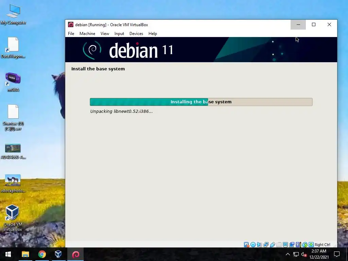Screen dimensions: 348x261
Task: Open File Explorer from the taskbar
Action: tap(25, 254)
